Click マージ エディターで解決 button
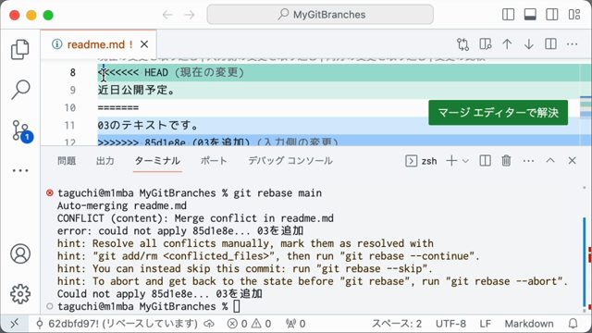The image size is (592, 333). (498, 113)
